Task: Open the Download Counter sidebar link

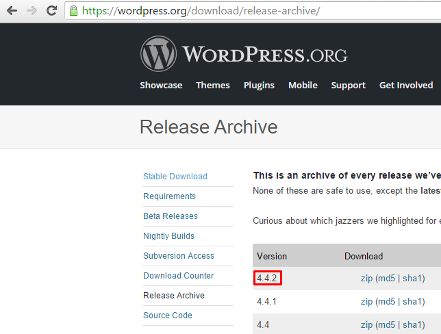Action: click(x=178, y=276)
